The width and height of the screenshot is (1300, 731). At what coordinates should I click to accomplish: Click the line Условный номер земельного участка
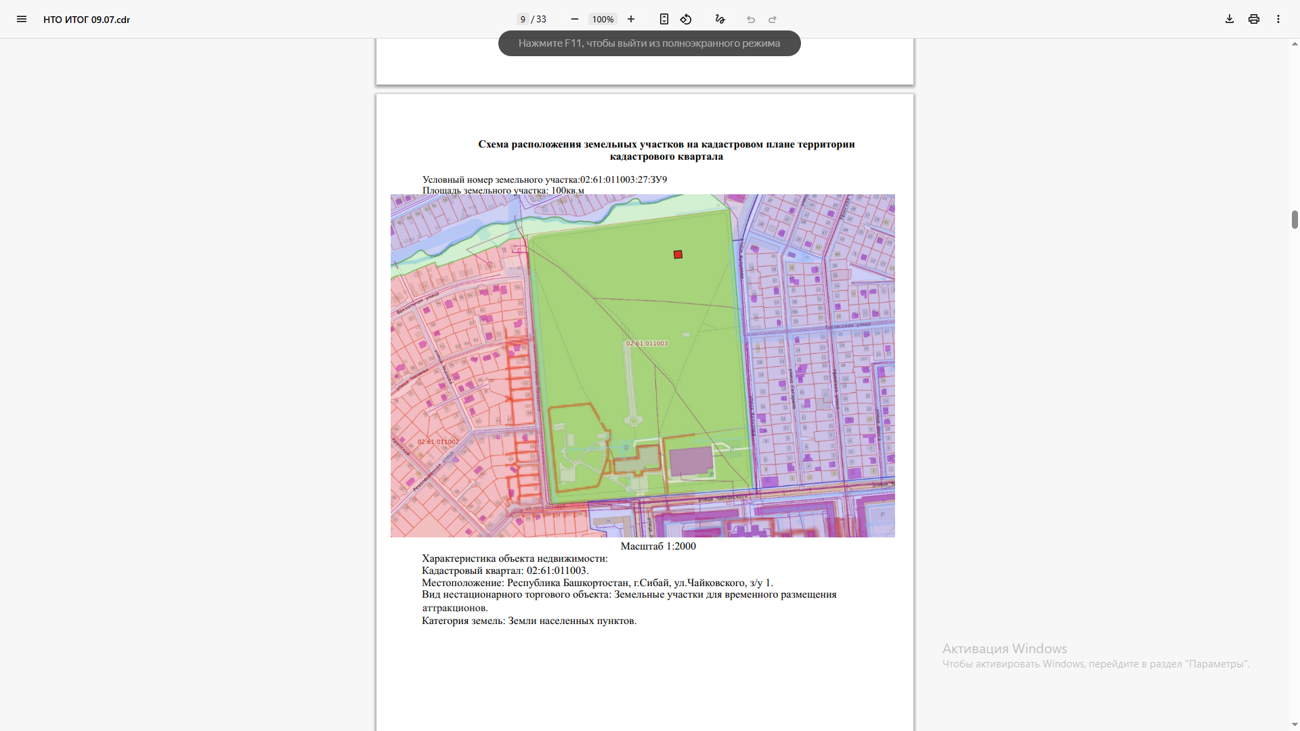point(544,179)
